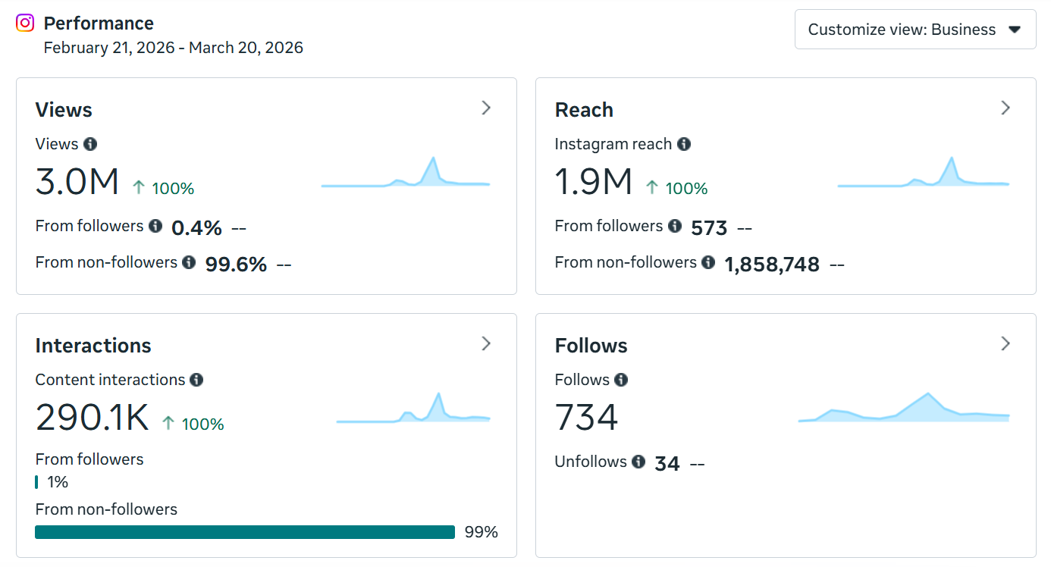Click the info icon beside Follows metric
This screenshot has height=567, width=1051.
coord(621,380)
